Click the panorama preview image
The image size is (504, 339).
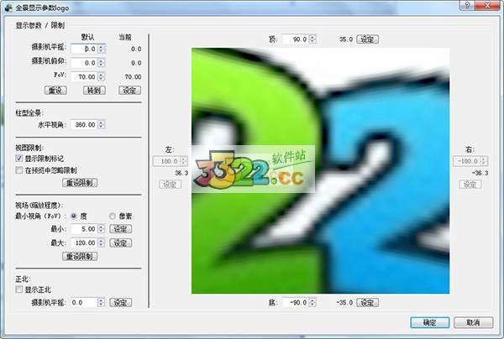point(321,171)
